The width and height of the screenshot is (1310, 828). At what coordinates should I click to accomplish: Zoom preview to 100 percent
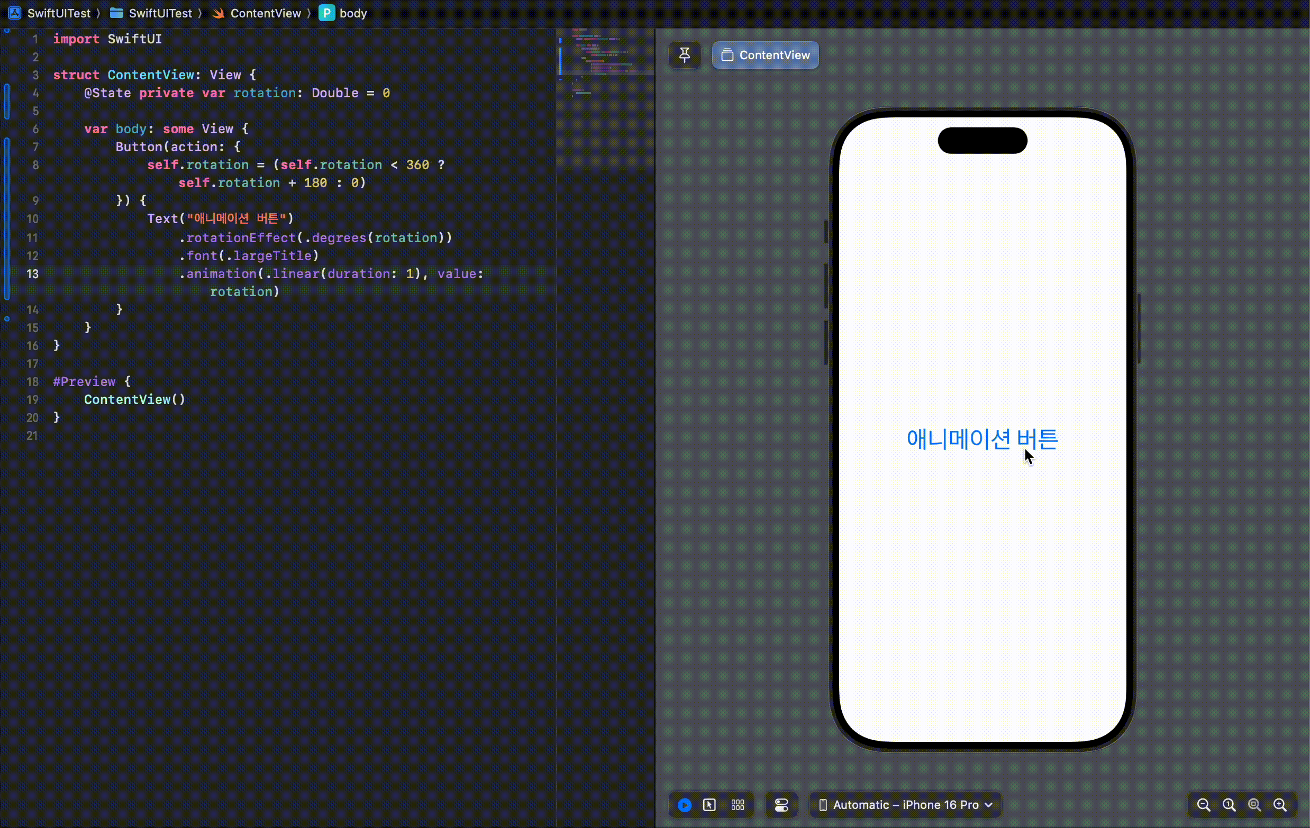point(1229,805)
